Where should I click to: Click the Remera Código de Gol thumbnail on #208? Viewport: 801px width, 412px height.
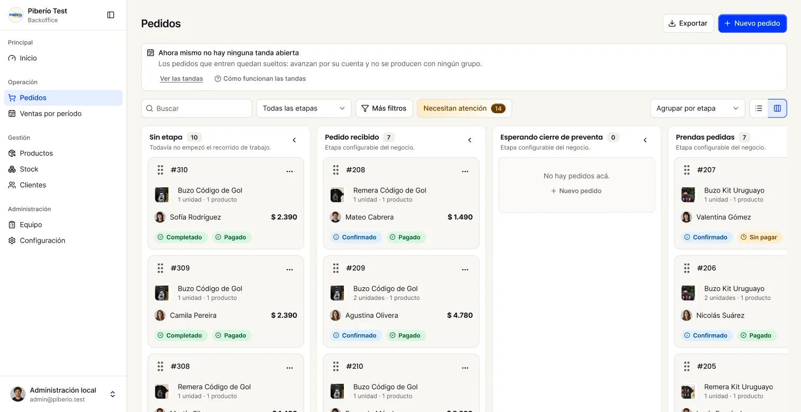pos(337,195)
